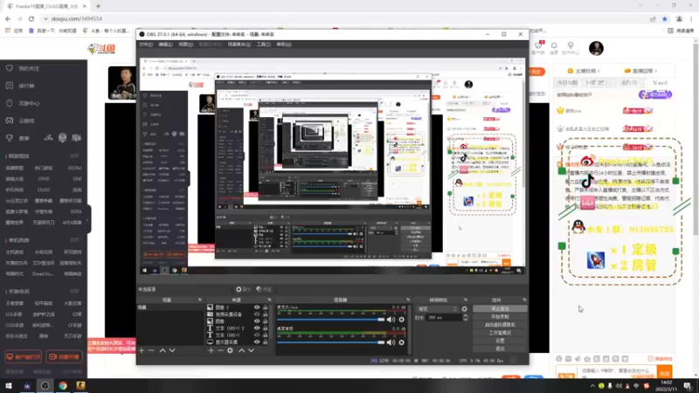The width and height of the screenshot is (699, 393).
Task: Toggle visibility of 视频采集设备 source
Action: pos(257,314)
